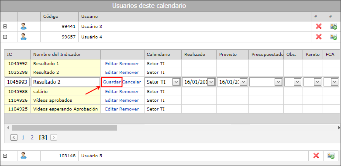This screenshot has height=166, width=341.
Task: Click the IC input field with 1045993
Action: coord(17,82)
